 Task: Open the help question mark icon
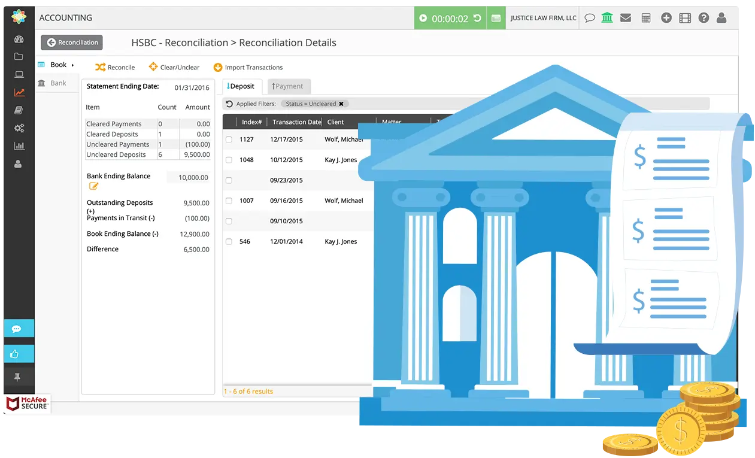pyautogui.click(x=704, y=18)
